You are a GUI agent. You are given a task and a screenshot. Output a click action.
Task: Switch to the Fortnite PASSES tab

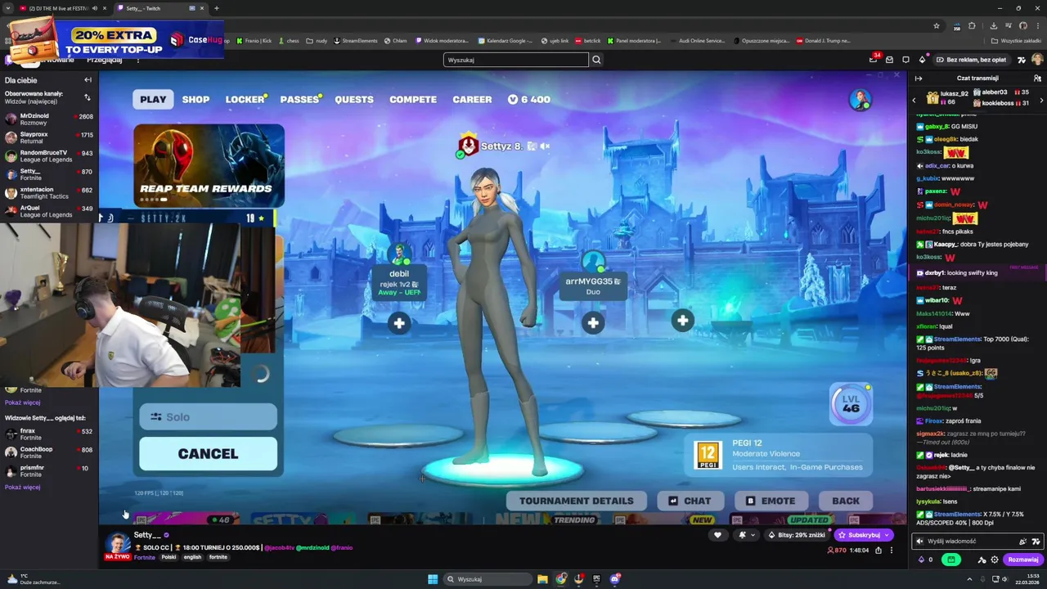(x=300, y=99)
